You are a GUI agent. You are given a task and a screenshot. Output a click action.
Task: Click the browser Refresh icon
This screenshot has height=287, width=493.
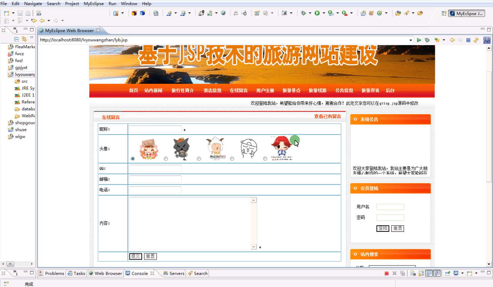pos(476,40)
